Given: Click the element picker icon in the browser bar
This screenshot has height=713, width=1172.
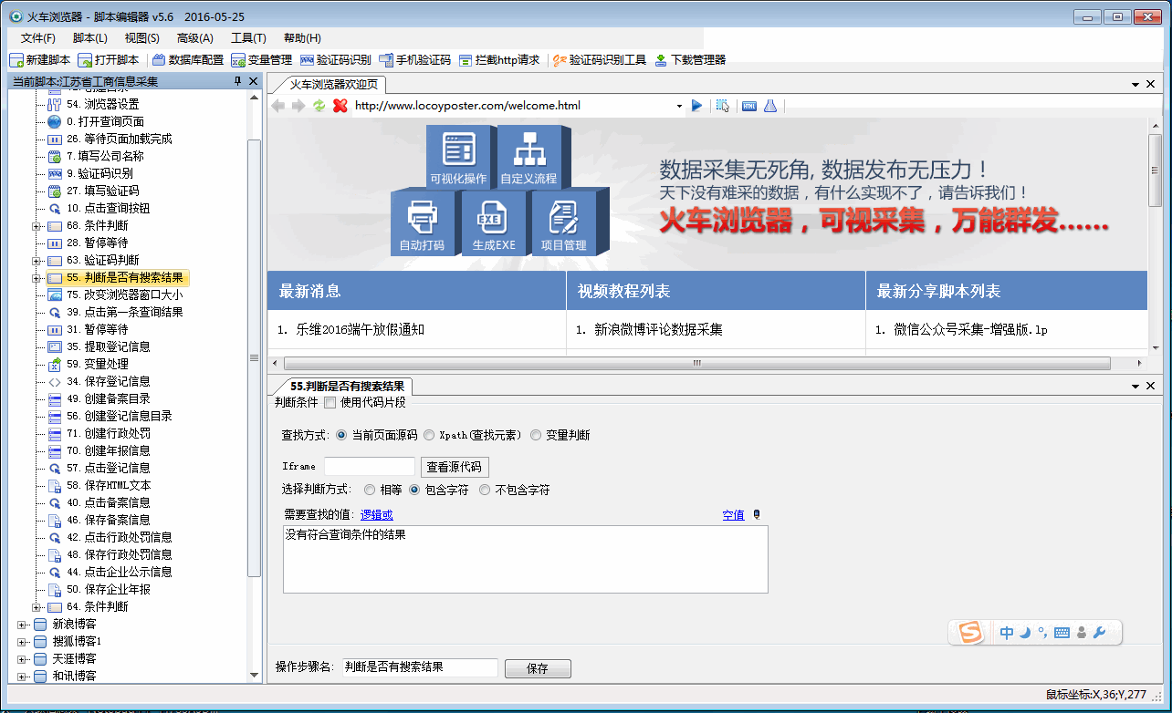Looking at the screenshot, I should tap(723, 106).
